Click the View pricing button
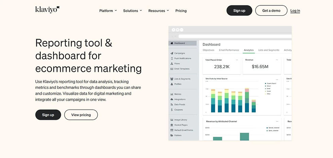The width and height of the screenshot is (333, 158). 81,115
